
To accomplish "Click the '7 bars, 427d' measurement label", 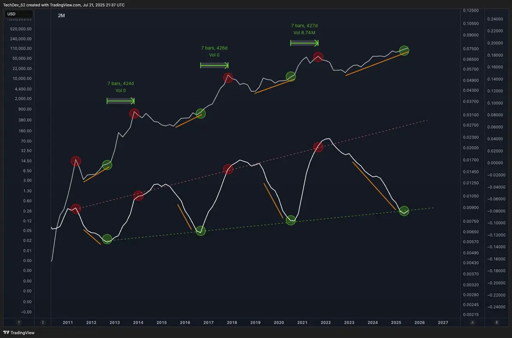I will point(304,26).
